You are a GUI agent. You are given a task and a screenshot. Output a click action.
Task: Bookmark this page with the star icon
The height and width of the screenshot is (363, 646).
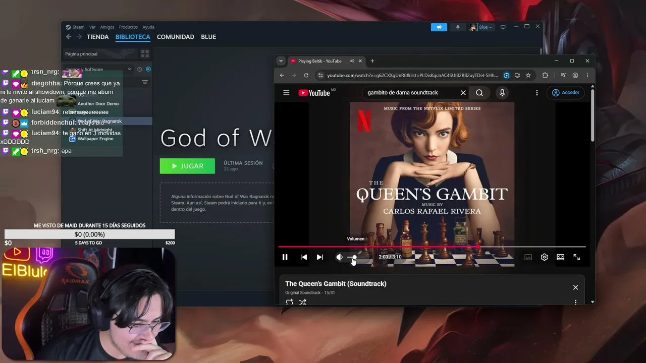coord(528,75)
